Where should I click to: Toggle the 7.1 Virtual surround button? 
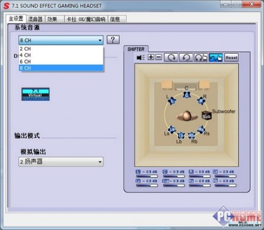(x=36, y=94)
